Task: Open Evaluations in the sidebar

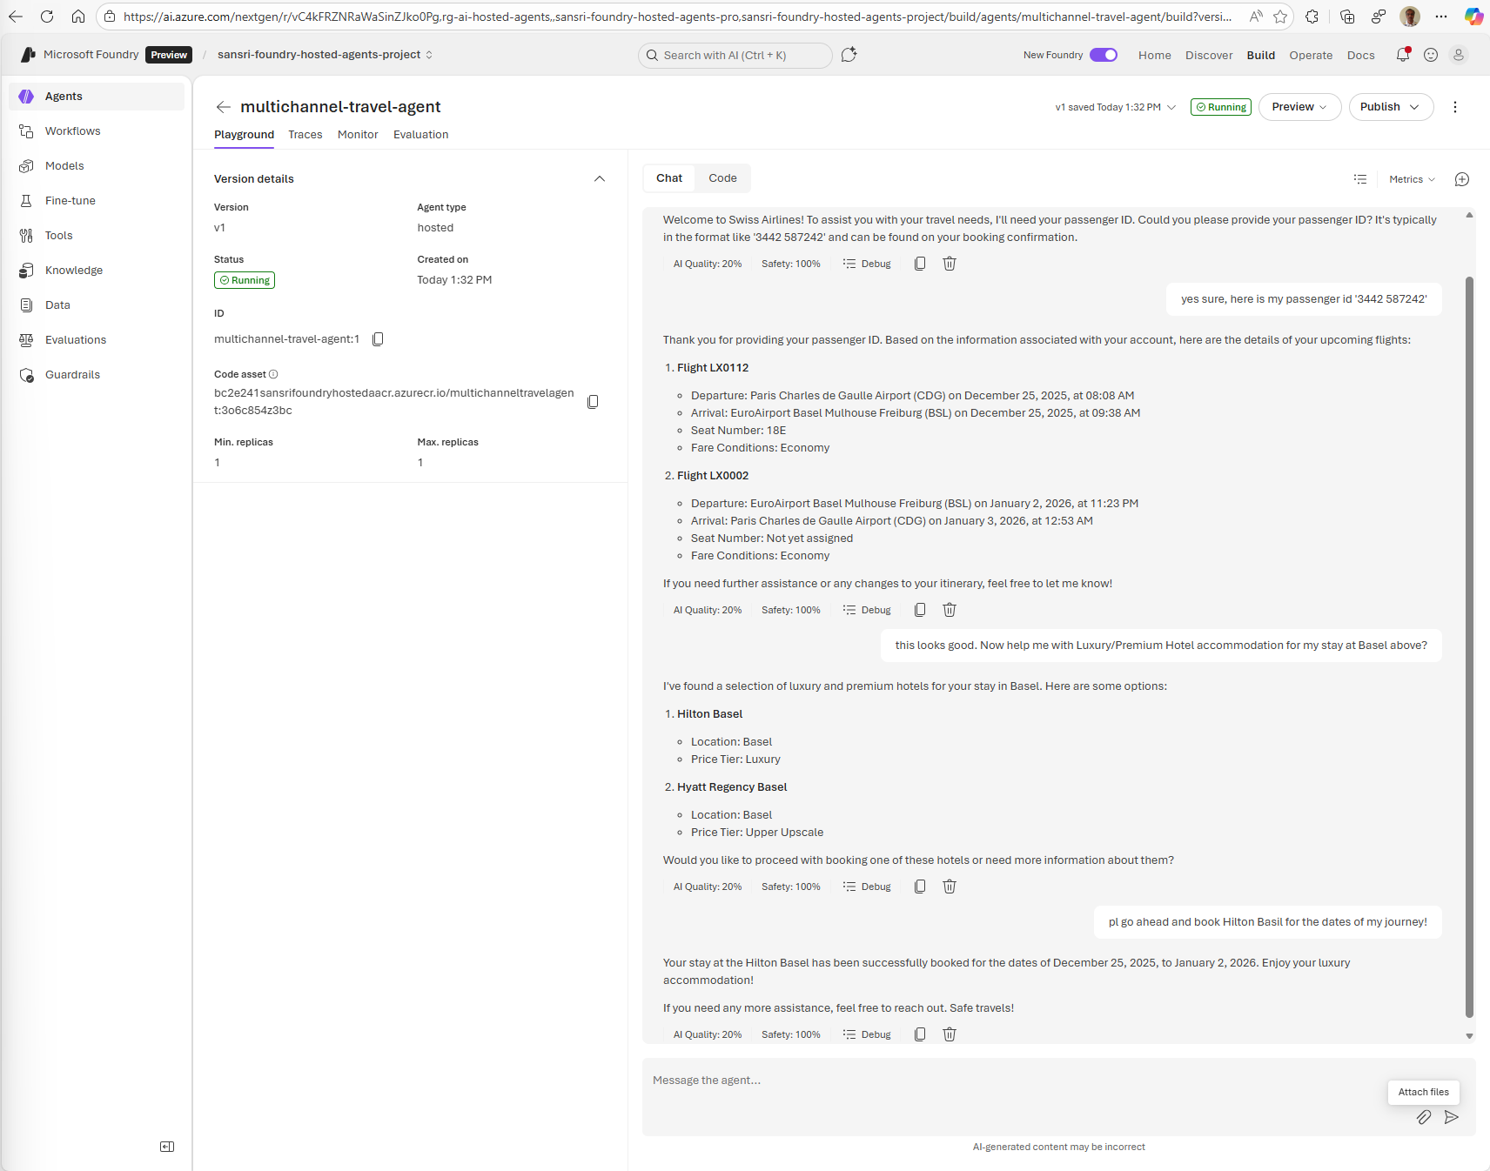Action: pos(97,340)
